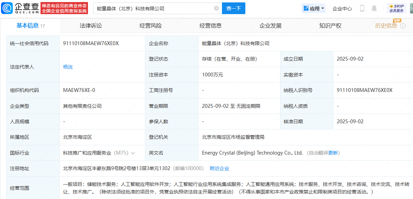Click the 附近企业 link
Viewport: 413px width, 199px height.
[219, 168]
